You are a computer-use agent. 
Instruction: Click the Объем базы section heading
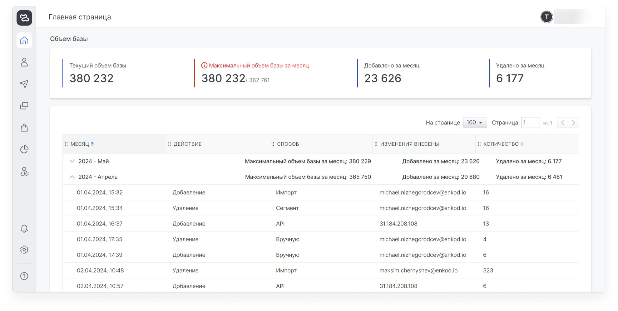pyautogui.click(x=69, y=39)
